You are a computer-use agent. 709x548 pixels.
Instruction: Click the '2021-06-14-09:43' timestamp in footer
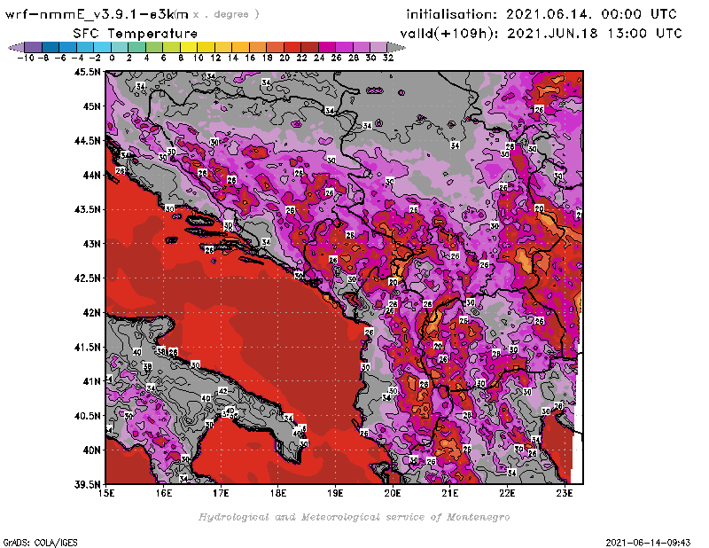pos(648,543)
